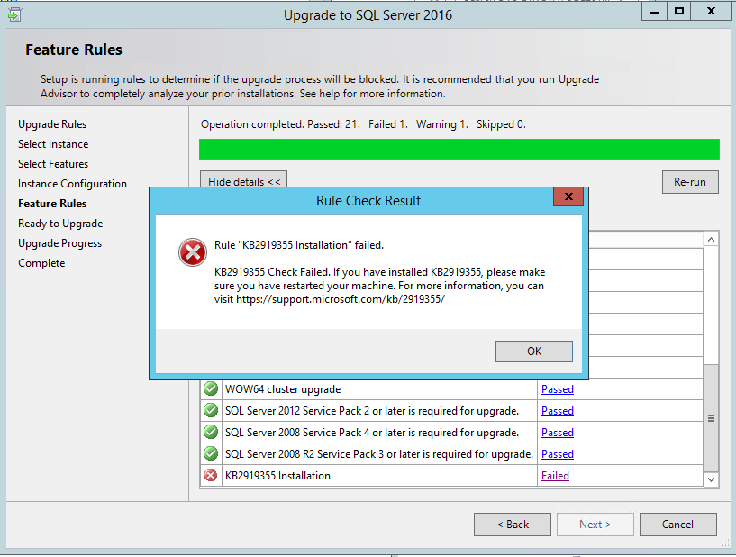Click the scrollbar up arrow

point(711,238)
